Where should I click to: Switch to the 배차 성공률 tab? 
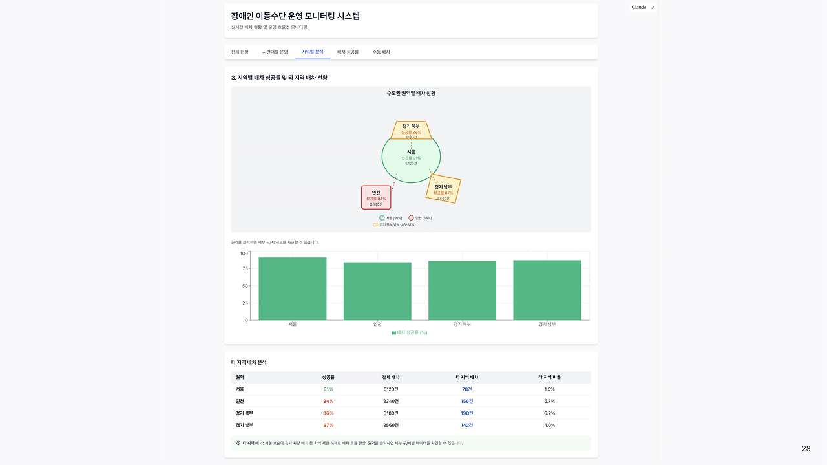click(346, 51)
